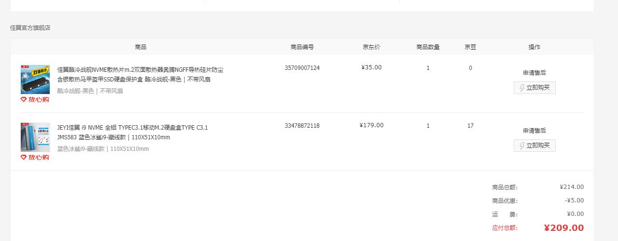Screen dimensions: 618x241
Task: Open the JEYI佳翼 i9 NVME product title
Action: pos(133,133)
